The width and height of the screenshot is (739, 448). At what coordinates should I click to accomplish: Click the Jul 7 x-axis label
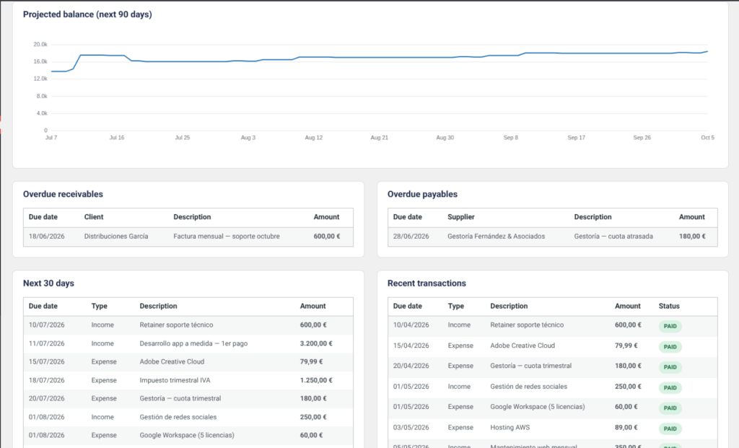click(51, 138)
